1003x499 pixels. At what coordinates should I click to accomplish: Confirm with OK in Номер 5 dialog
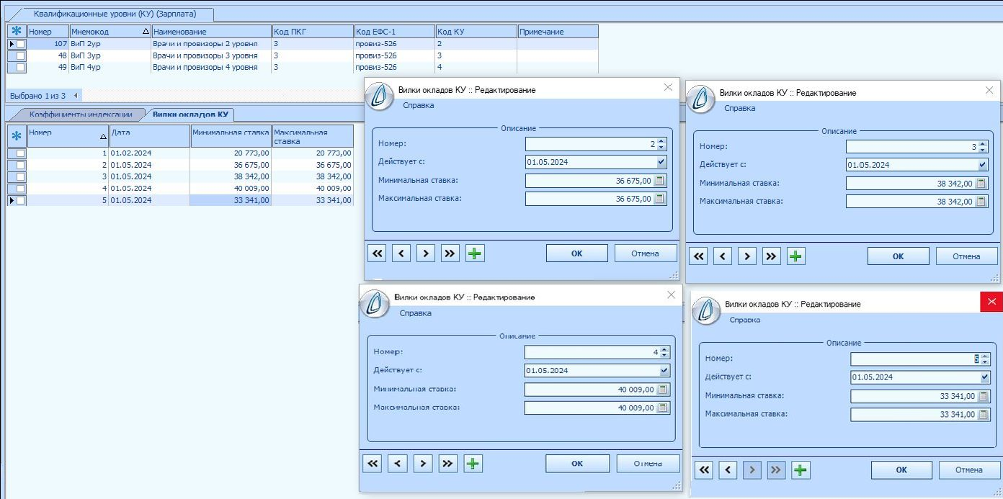point(901,470)
